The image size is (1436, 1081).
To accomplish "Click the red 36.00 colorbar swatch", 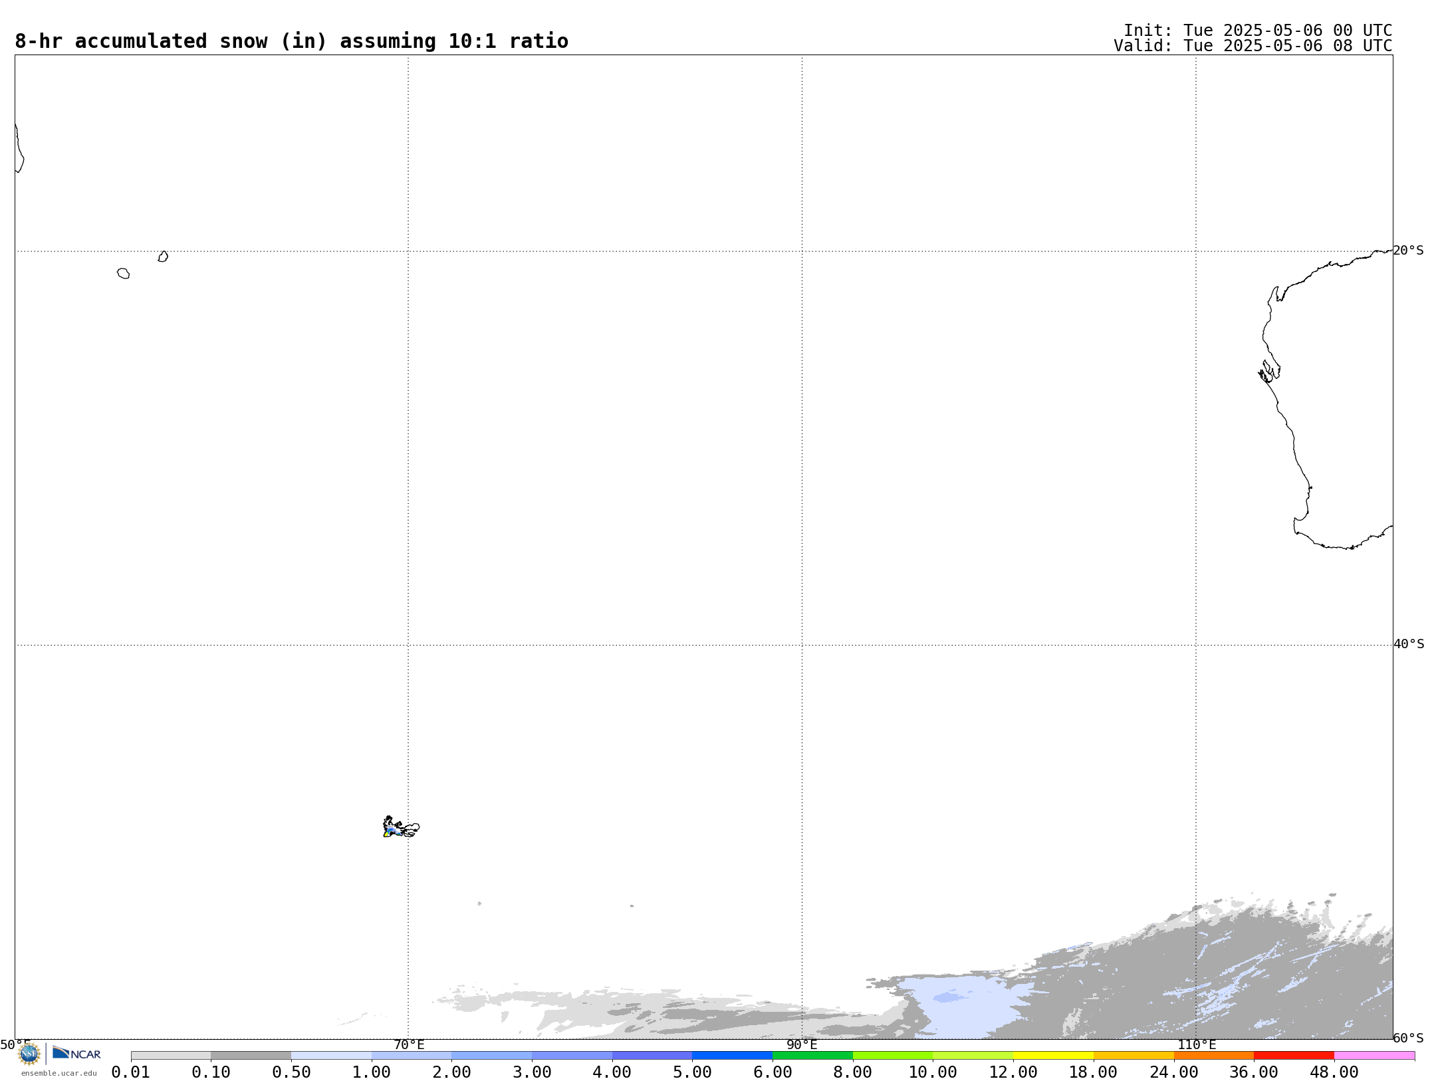I will click(1294, 1056).
